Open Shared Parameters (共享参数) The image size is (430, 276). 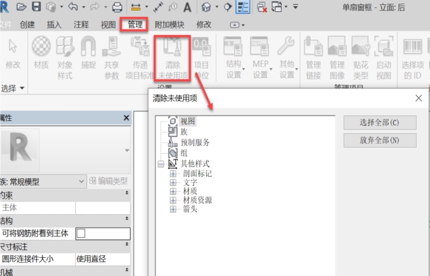[x=112, y=57]
